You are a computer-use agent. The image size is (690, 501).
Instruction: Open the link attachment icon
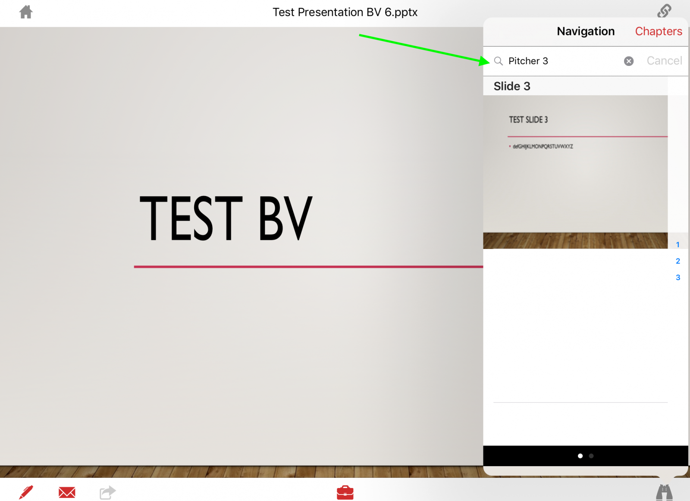664,11
